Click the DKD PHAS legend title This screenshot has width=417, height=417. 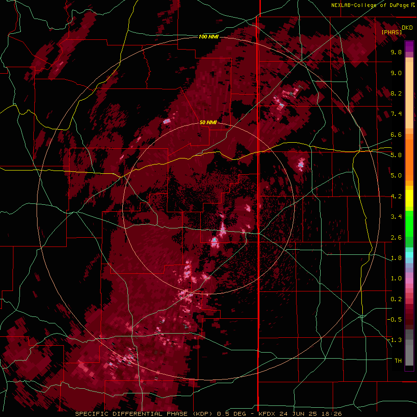point(397,30)
